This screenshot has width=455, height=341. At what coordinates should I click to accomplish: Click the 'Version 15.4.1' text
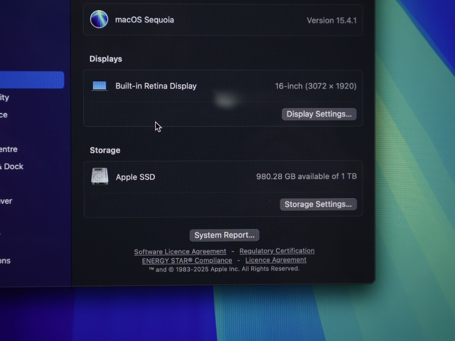[332, 20]
